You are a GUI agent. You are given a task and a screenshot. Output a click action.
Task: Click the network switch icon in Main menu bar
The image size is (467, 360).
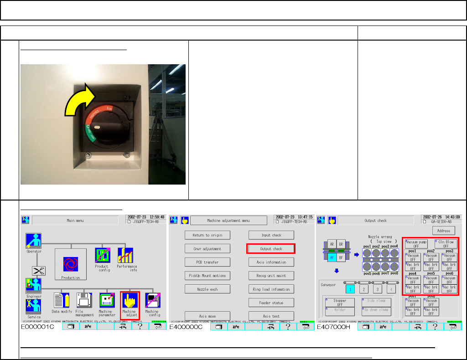point(123,326)
